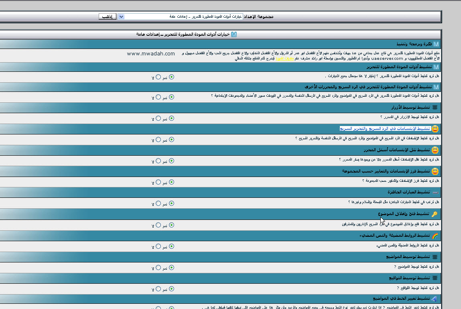Click the font icon beside تنشيط تغيير الخط
This screenshot has height=309, width=461.
(435, 299)
